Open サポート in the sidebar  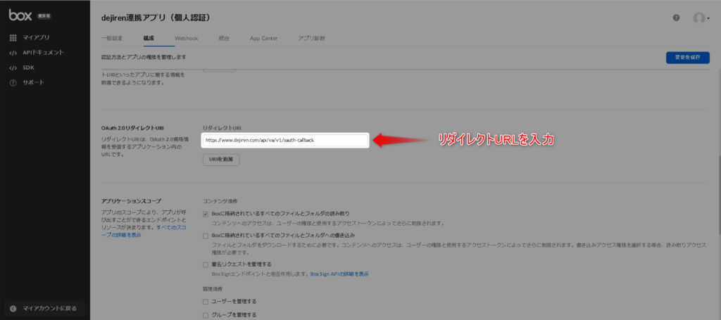pos(34,83)
